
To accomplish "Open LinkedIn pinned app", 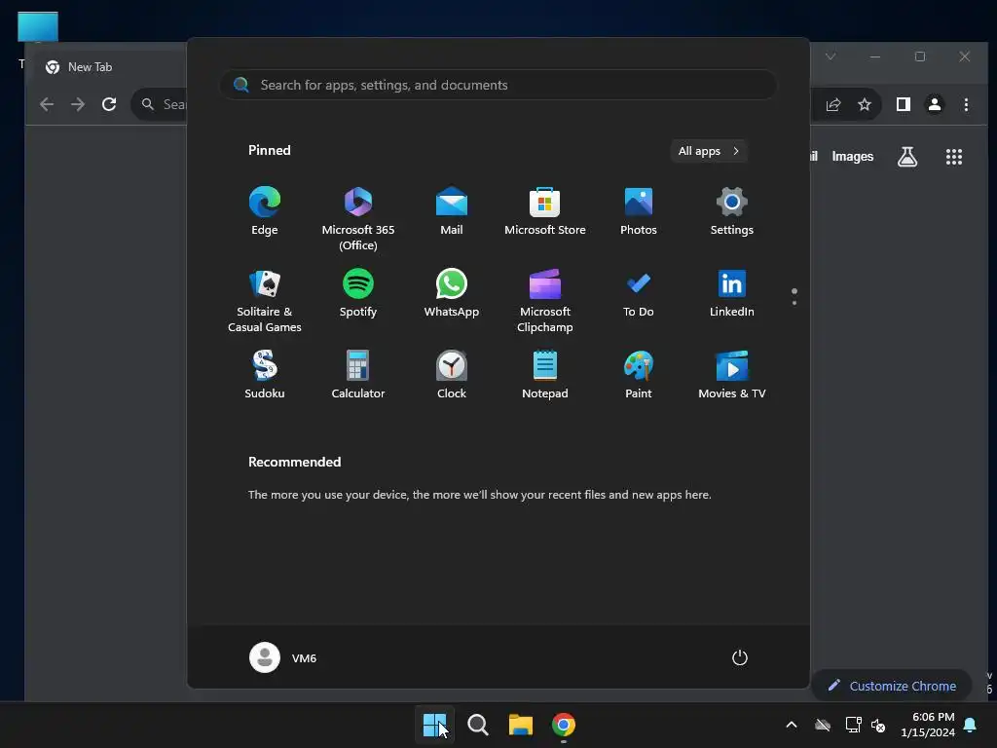I will tap(732, 293).
